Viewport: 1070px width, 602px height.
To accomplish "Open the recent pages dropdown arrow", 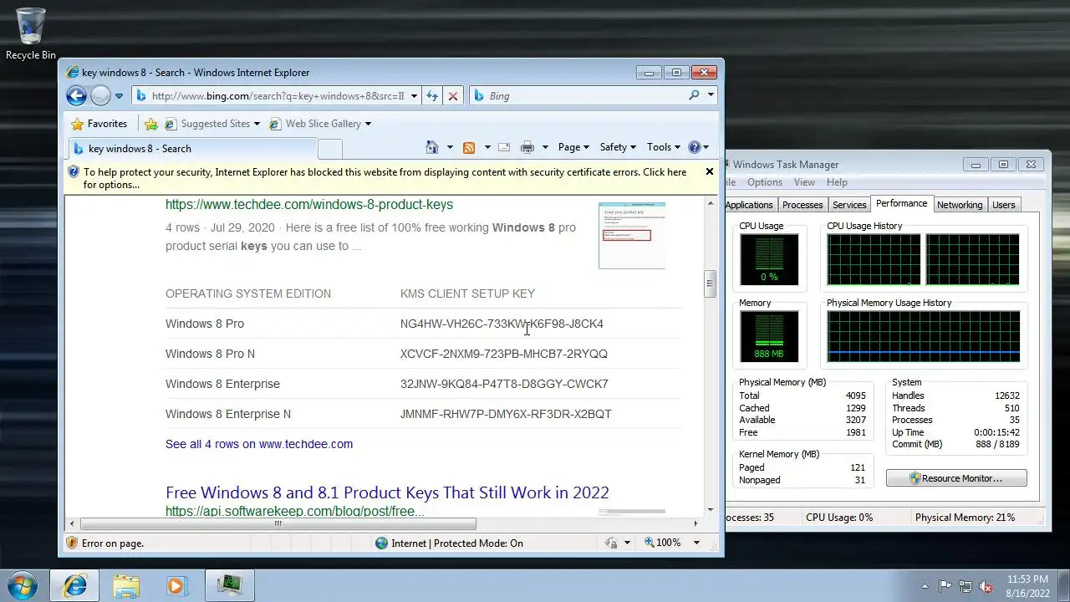I will pyautogui.click(x=119, y=95).
